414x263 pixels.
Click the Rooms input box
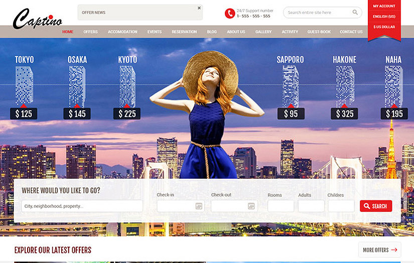tap(281, 206)
